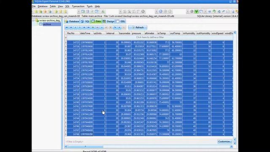Open the View menu
This screenshot has width=270, height=152.
[60, 6]
